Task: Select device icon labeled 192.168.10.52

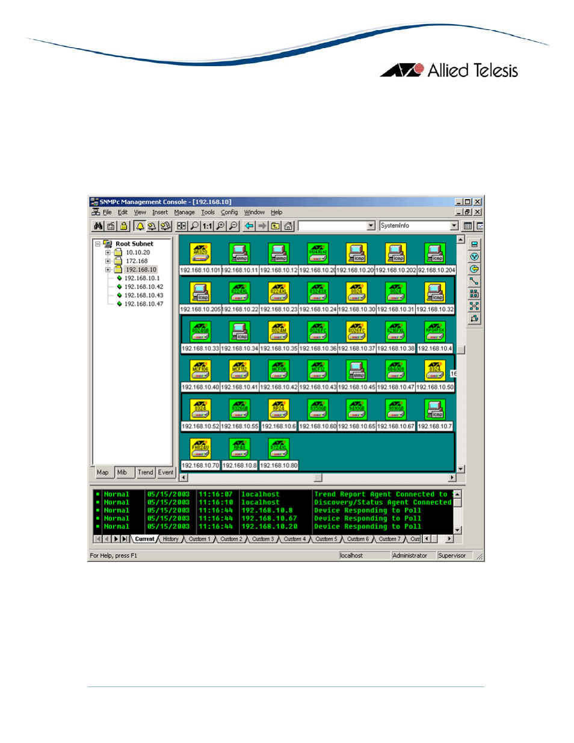Action: point(200,410)
